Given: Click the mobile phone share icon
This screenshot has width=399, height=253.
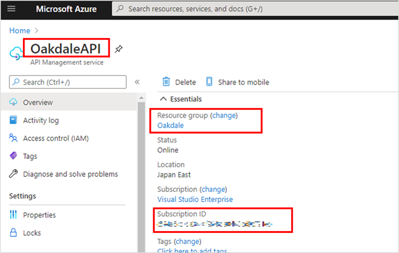Looking at the screenshot, I should [209, 82].
